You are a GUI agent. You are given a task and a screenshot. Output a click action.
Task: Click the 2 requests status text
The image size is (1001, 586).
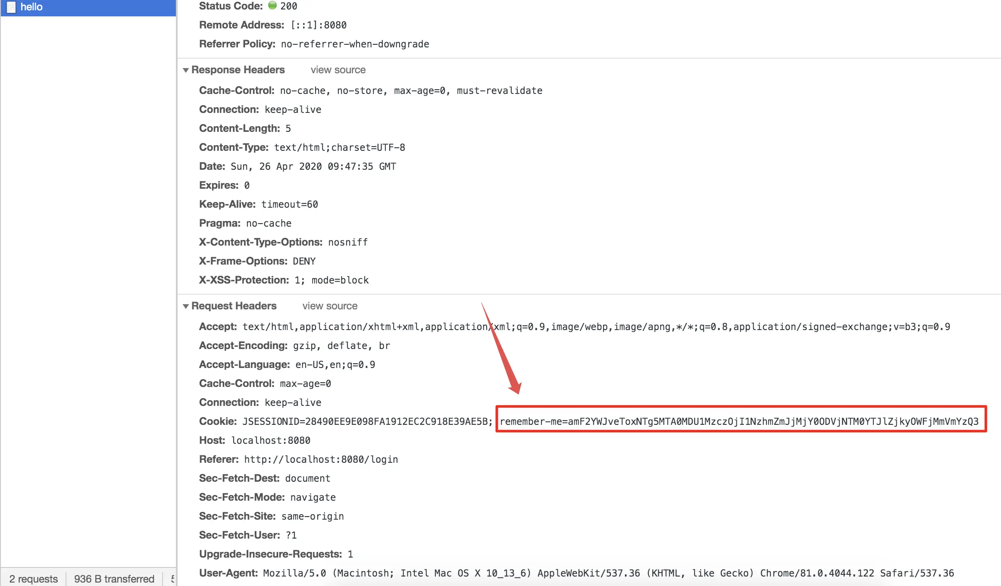click(34, 579)
